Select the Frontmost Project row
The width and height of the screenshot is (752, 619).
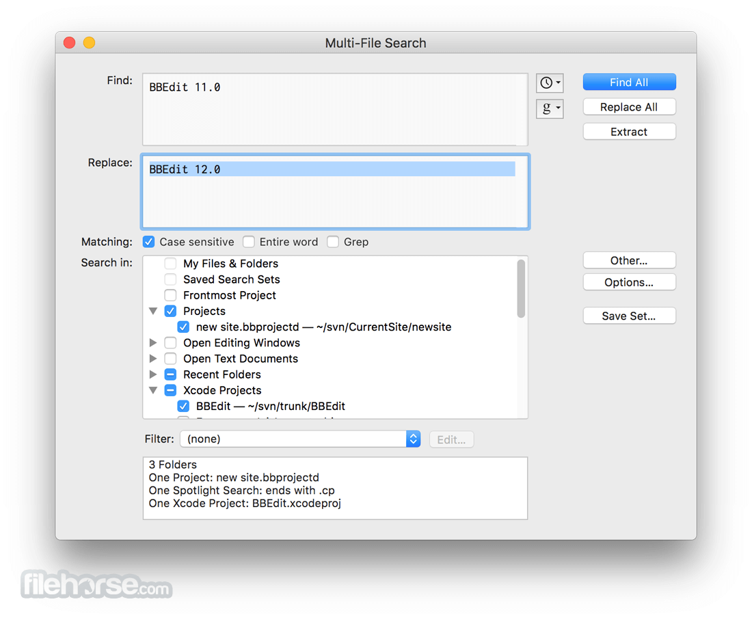coord(230,295)
